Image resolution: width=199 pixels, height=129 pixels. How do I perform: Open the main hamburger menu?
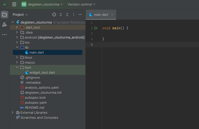(x=14, y=4)
